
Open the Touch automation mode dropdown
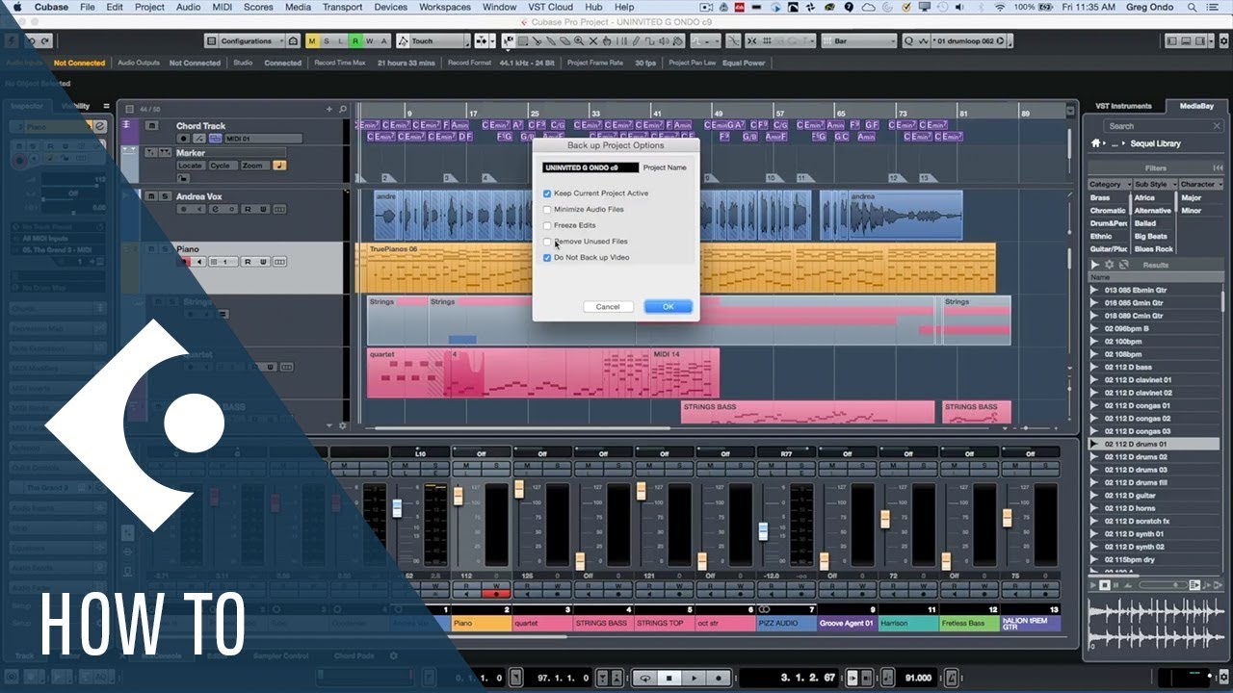[x=439, y=41]
